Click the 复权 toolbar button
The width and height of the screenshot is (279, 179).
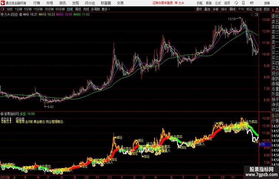pyautogui.click(x=199, y=9)
